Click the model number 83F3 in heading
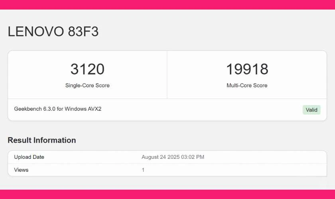This screenshot has height=199, width=335. pos(83,32)
